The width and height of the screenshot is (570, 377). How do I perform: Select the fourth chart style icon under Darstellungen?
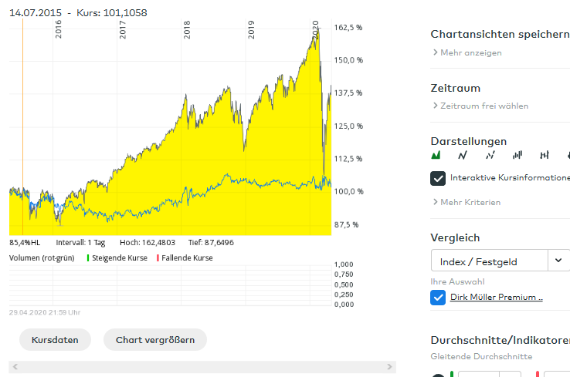(x=517, y=156)
